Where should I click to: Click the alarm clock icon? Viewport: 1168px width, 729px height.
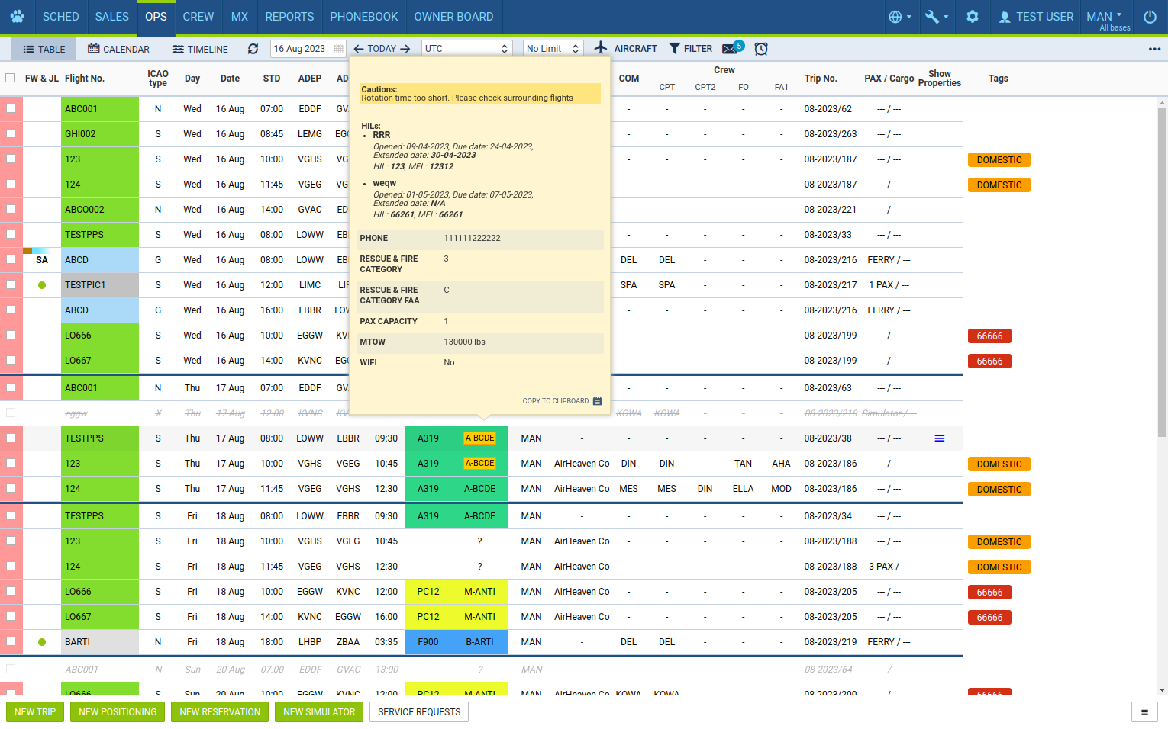[x=761, y=49]
